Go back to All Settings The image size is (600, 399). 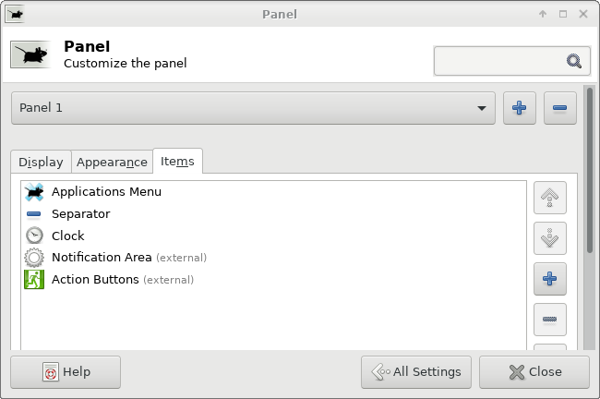click(416, 372)
